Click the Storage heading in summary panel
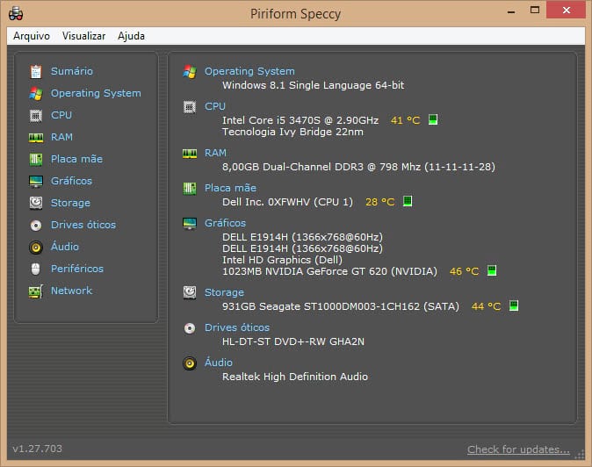Screen dimensions: 592x467 (x=224, y=292)
